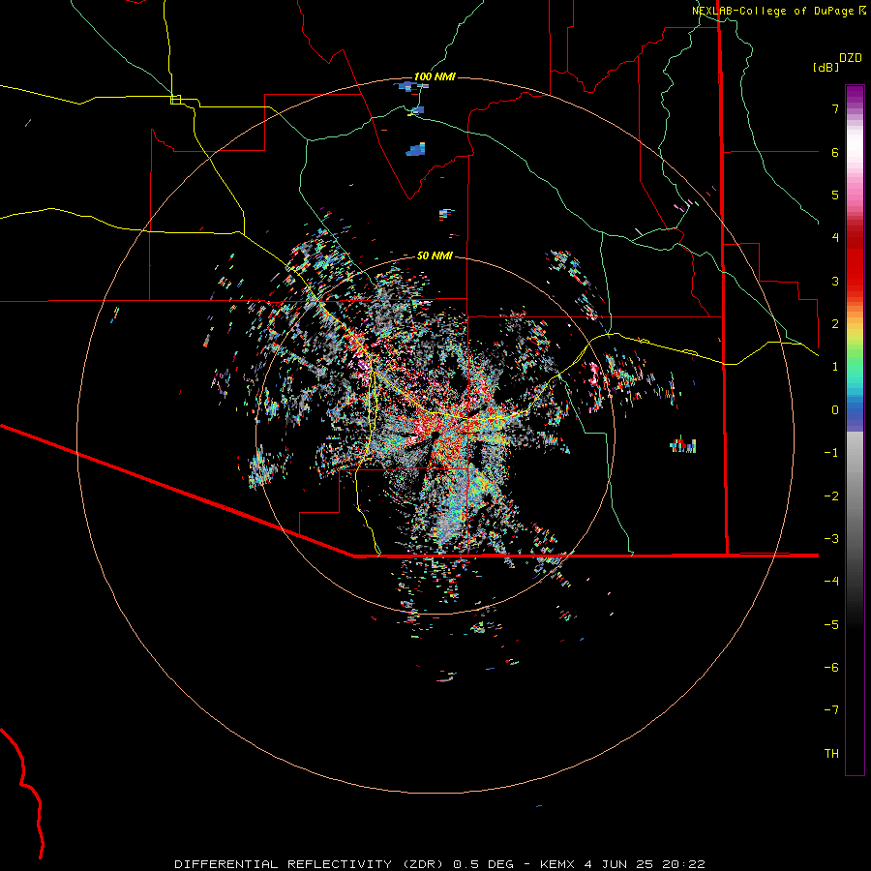
Task: Click the -4 value on the ZDR scale
Action: coord(831,581)
